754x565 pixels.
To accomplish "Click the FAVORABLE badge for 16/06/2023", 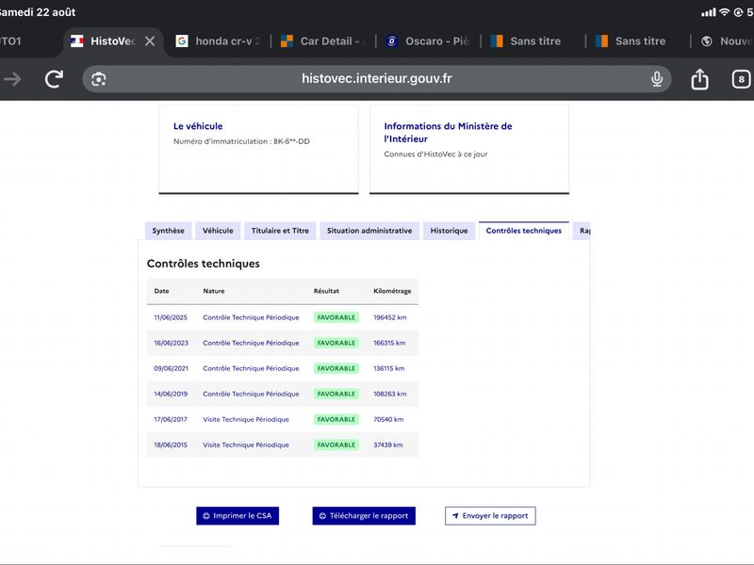I will [336, 343].
